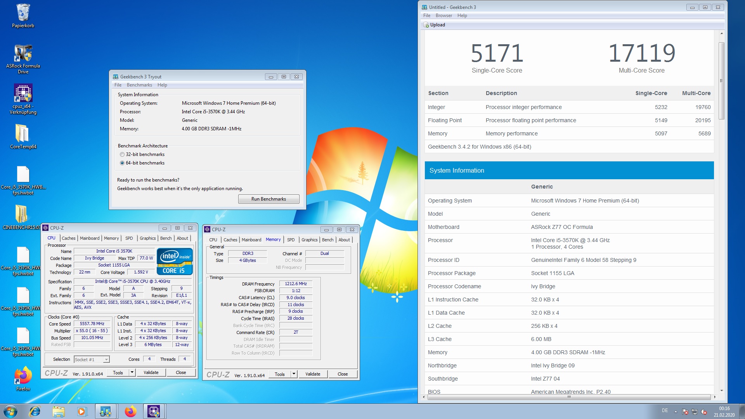
Task: Click the Core Speed 5557.78 MHz field in CPU-Z
Action: pyautogui.click(x=92, y=324)
